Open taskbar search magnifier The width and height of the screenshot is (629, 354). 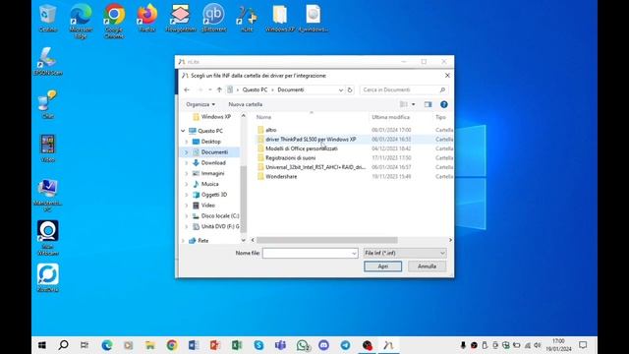[63, 345]
